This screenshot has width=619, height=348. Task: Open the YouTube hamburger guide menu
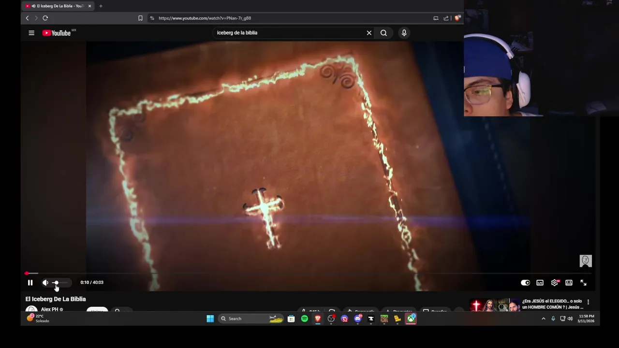coord(31,33)
